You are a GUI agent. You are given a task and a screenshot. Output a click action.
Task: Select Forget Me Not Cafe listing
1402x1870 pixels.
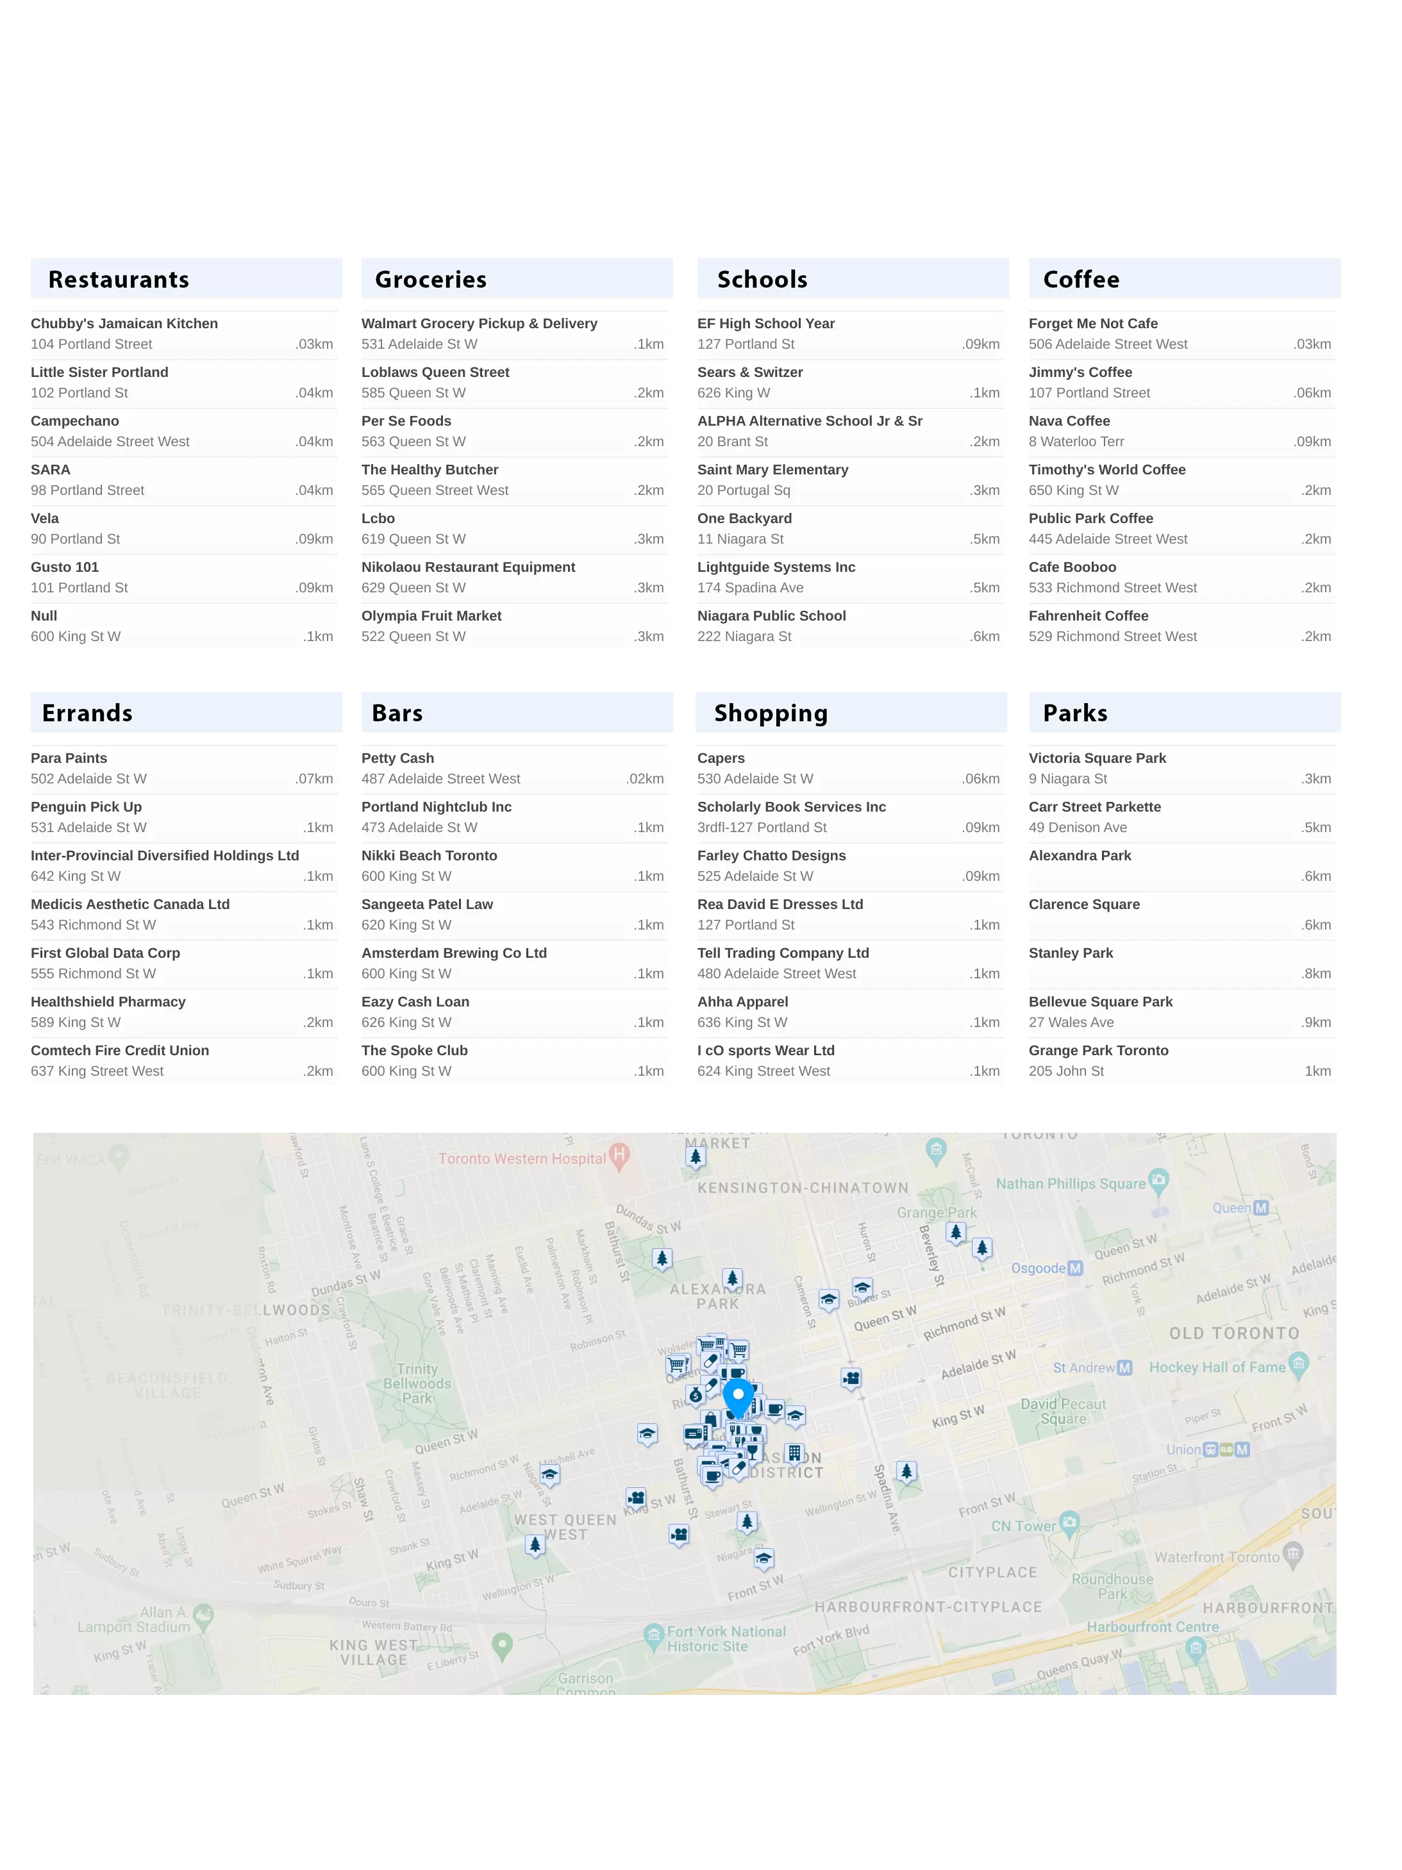click(x=1092, y=324)
